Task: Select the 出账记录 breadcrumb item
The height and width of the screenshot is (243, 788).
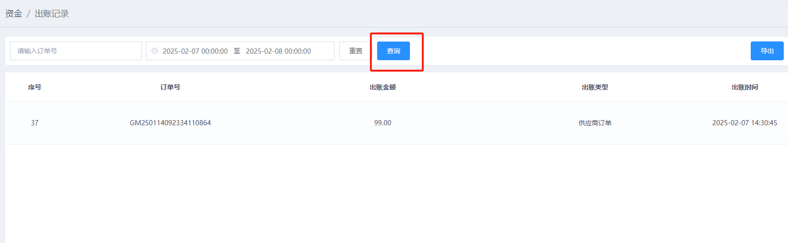Action: (52, 14)
